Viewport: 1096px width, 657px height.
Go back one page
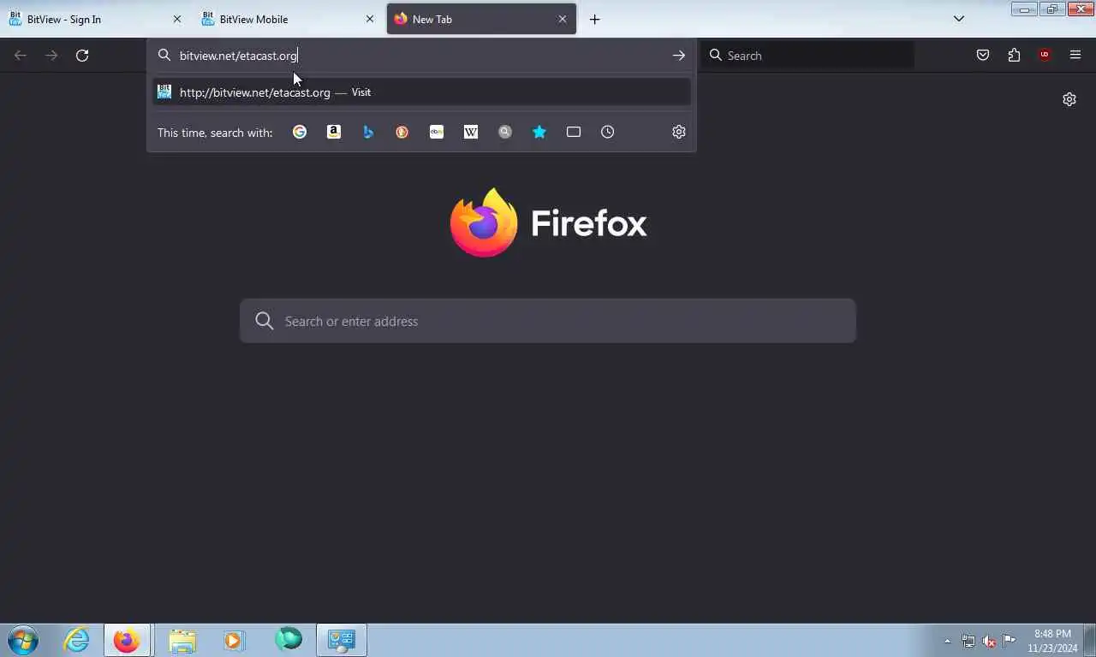pyautogui.click(x=21, y=56)
